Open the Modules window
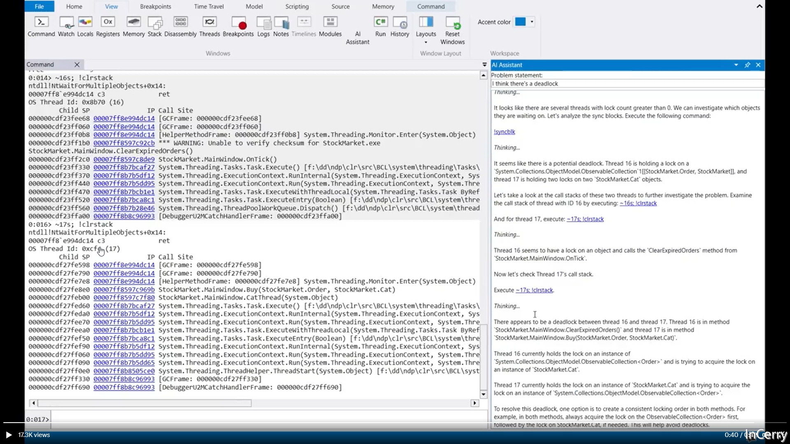 (330, 26)
